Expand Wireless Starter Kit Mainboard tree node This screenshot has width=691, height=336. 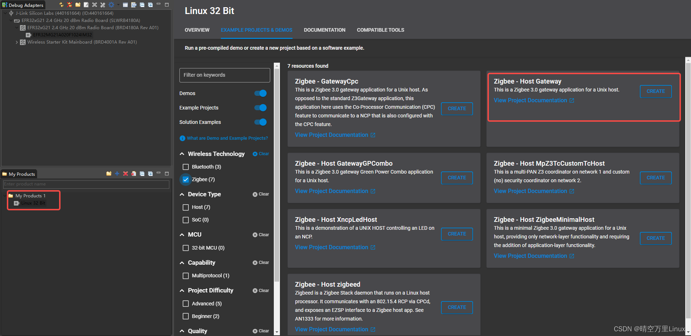point(17,42)
